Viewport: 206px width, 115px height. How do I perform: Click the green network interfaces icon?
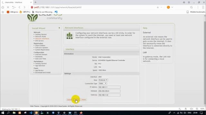point(70,35)
